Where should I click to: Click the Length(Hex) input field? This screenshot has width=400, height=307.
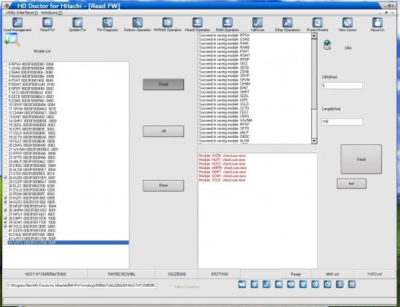[342, 122]
